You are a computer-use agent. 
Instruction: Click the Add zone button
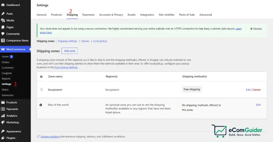[70, 51]
